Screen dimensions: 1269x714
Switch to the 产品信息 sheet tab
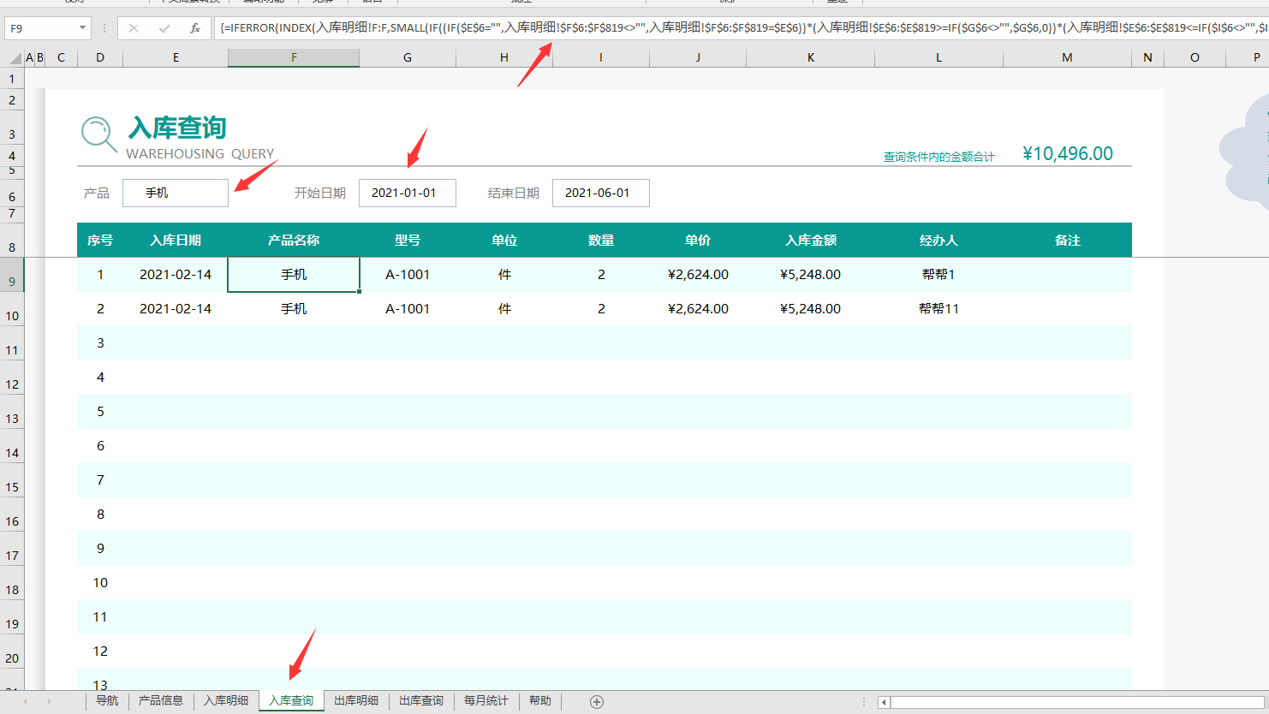click(x=161, y=701)
